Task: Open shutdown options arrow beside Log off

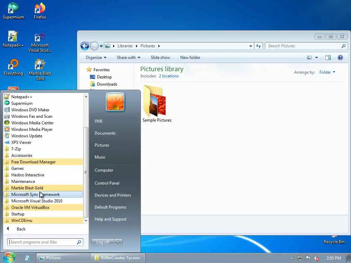Action: coord(118,242)
